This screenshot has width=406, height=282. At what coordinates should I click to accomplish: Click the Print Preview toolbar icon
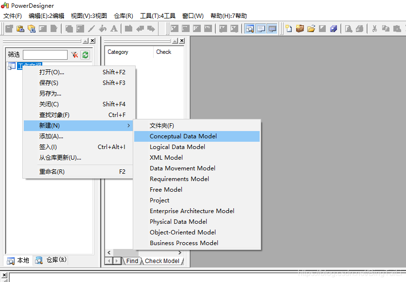[349, 29]
